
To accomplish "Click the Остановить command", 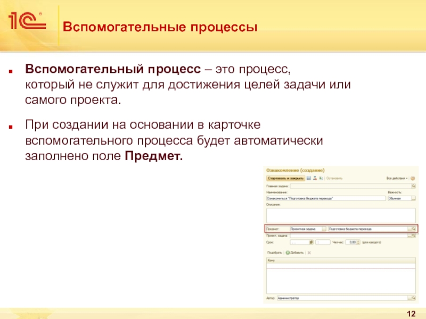I will [334, 178].
